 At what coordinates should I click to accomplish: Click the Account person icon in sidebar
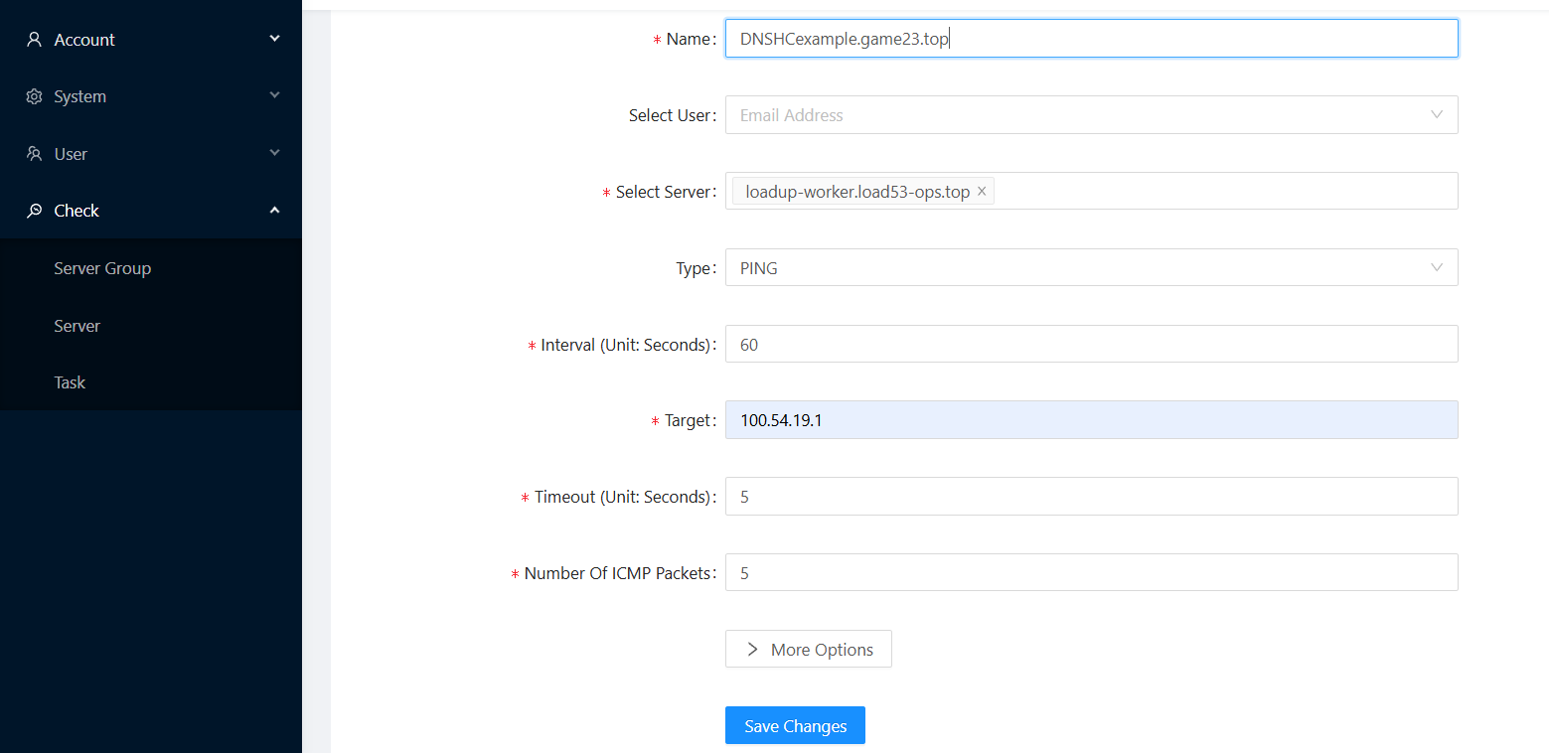click(x=35, y=40)
